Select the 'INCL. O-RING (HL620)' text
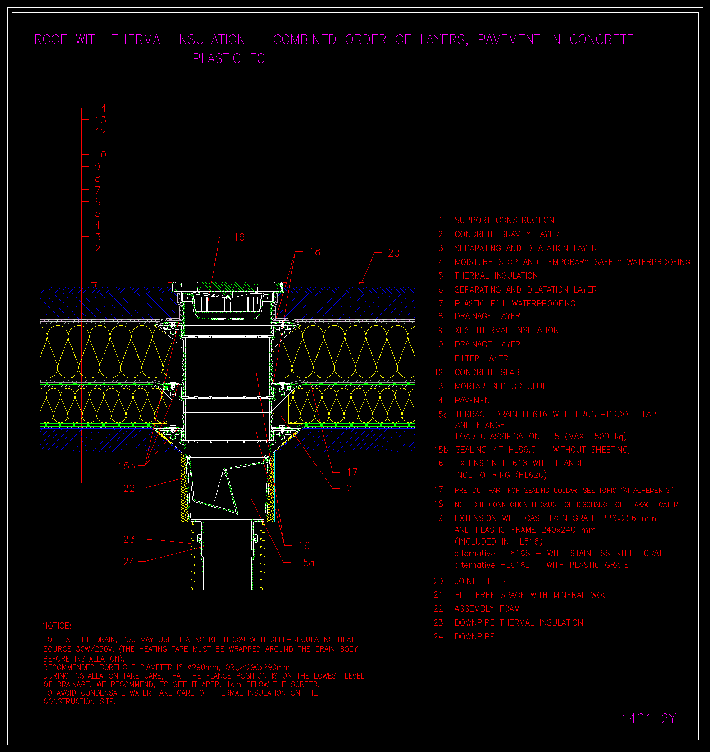 pyautogui.click(x=501, y=475)
